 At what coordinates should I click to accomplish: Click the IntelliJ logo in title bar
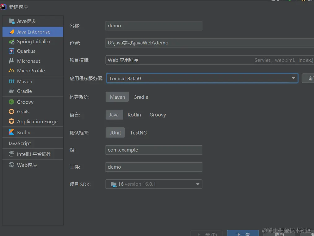coord(3,7)
